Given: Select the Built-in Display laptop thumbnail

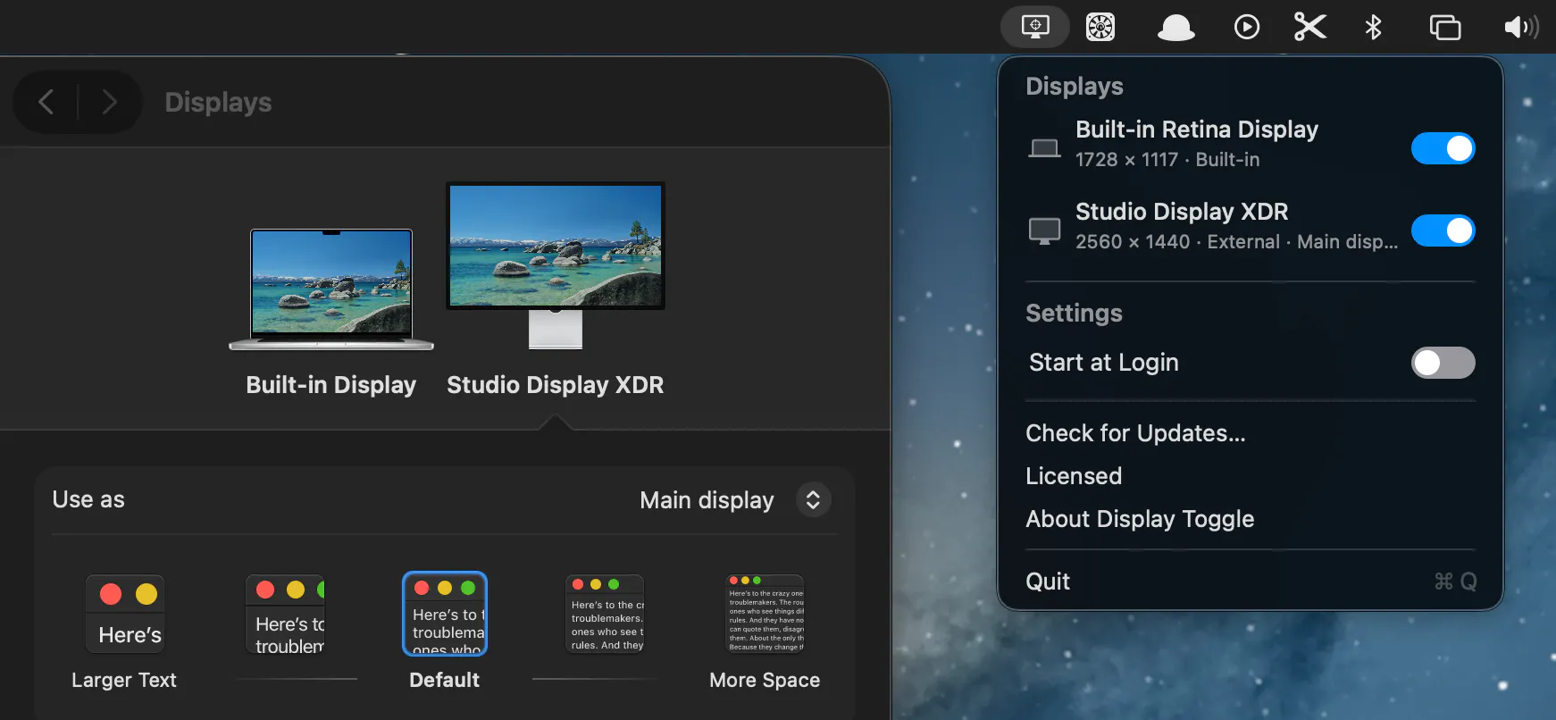Looking at the screenshot, I should click(331, 290).
